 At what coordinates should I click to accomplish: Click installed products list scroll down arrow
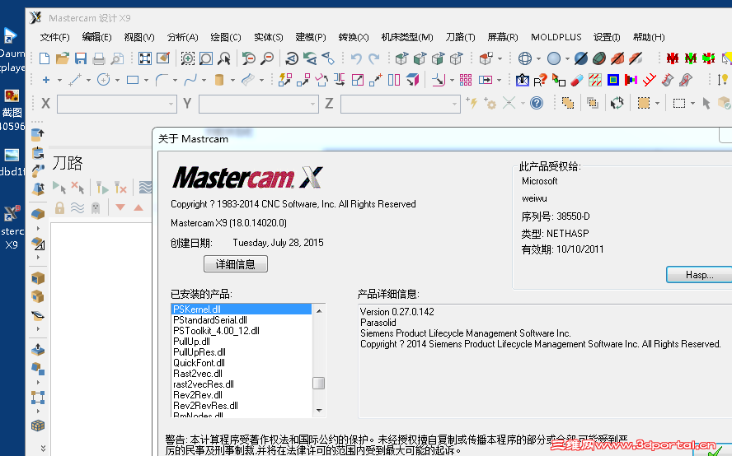click(319, 410)
